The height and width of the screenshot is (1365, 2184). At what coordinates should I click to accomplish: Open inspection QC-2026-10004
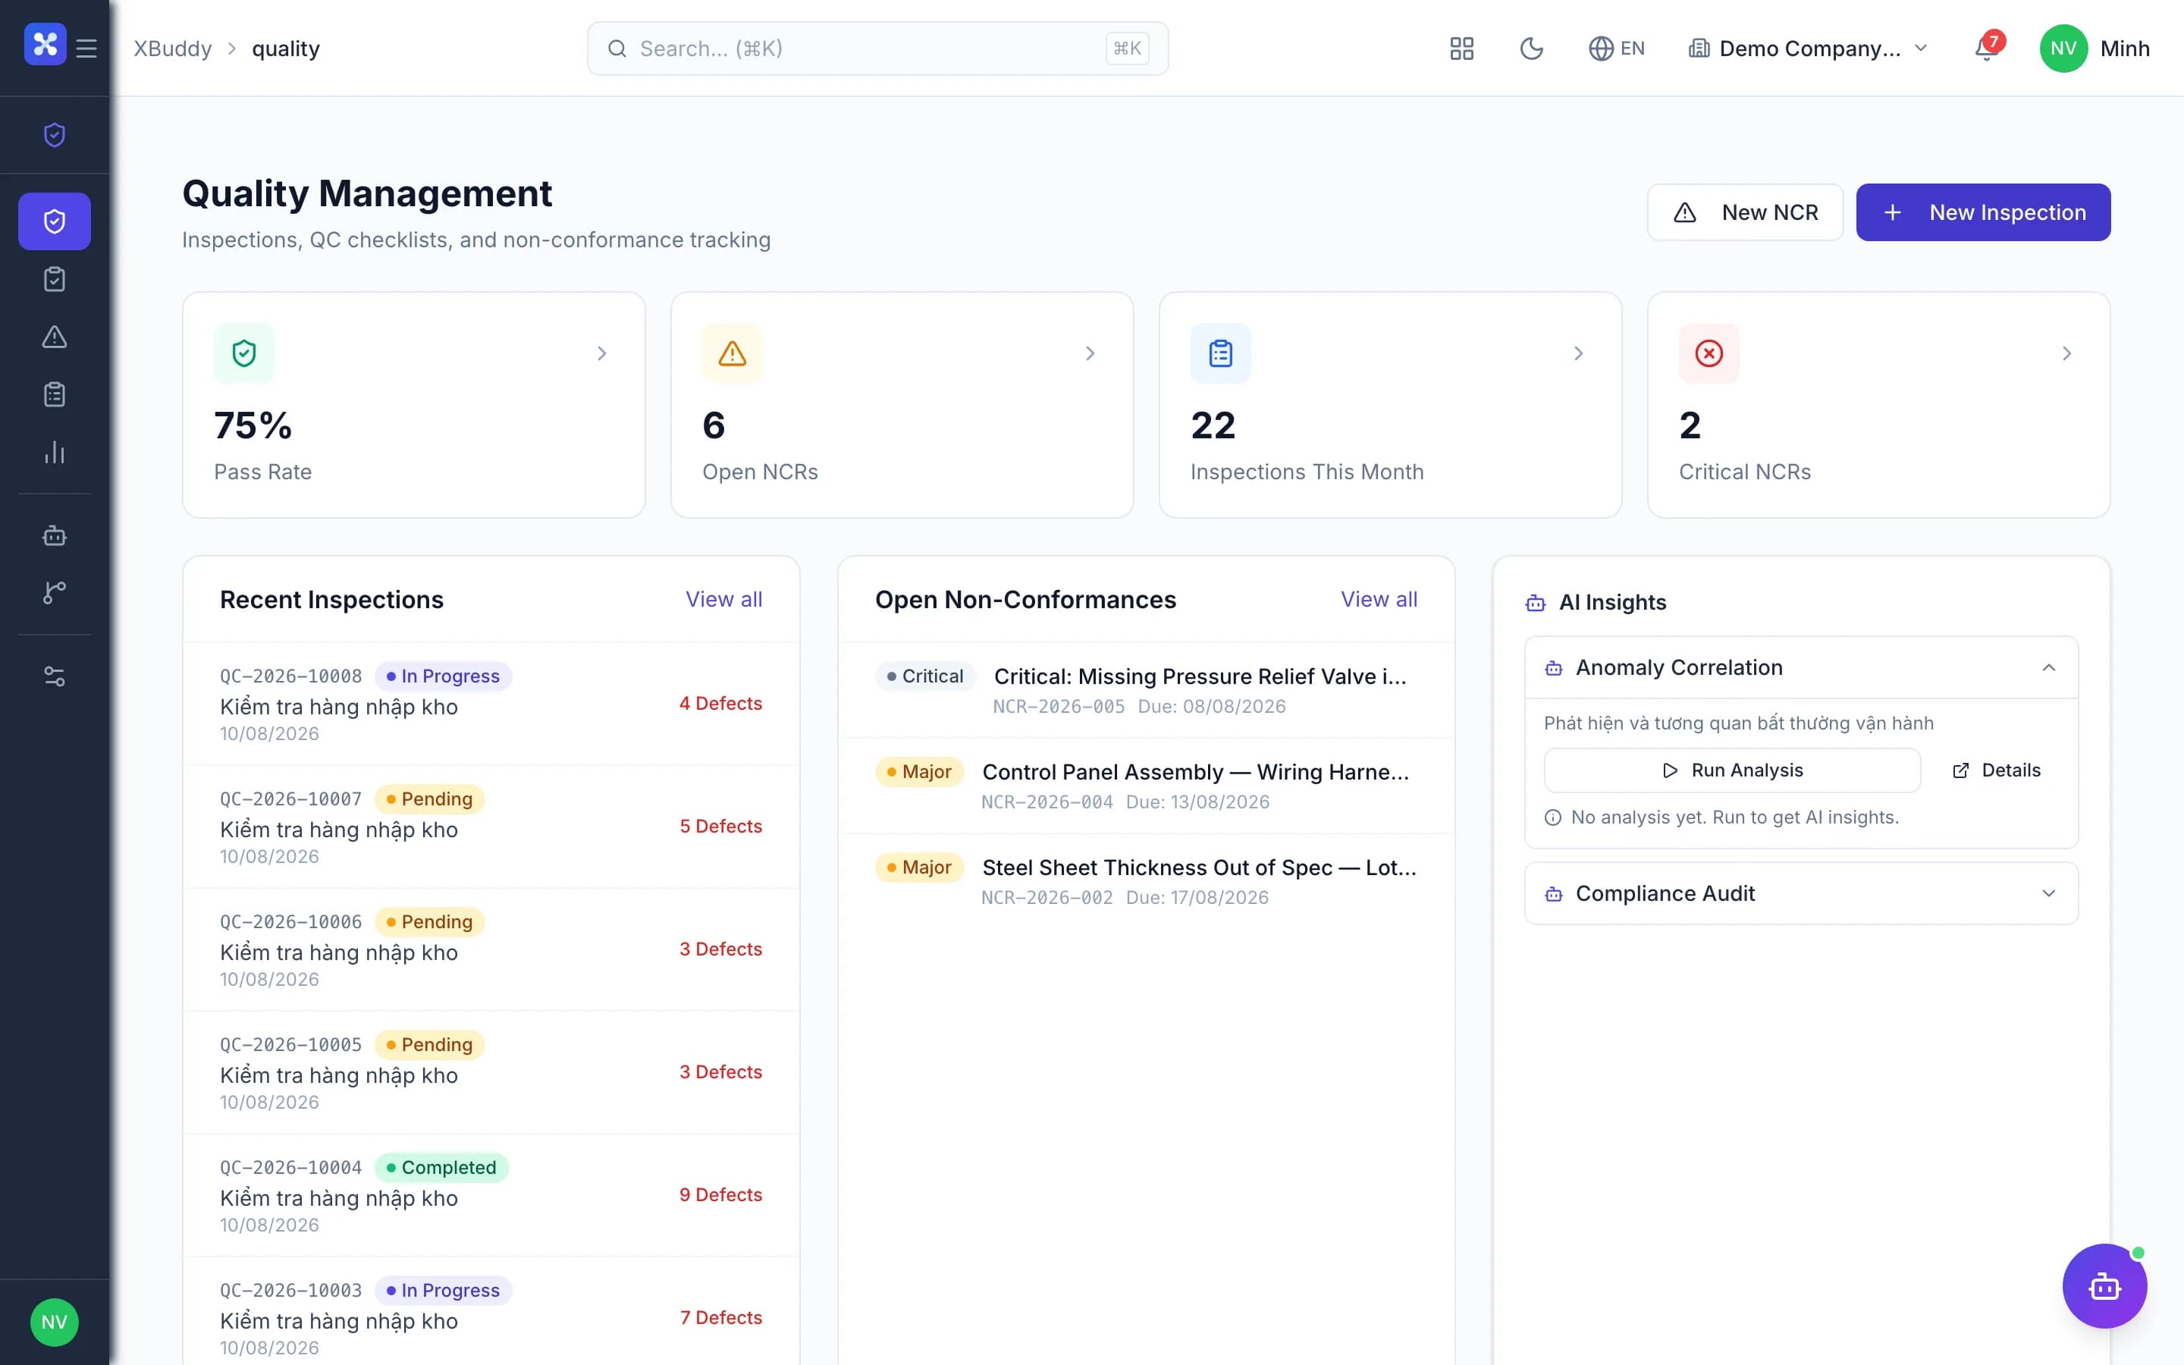pos(491,1194)
